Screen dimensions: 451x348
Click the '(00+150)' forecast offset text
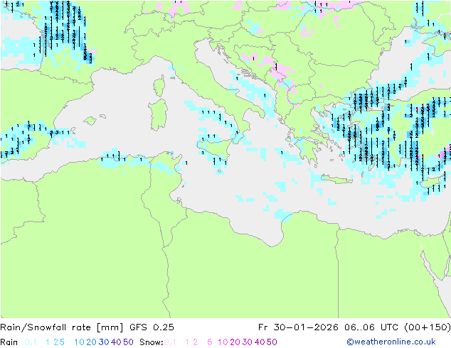427,327
